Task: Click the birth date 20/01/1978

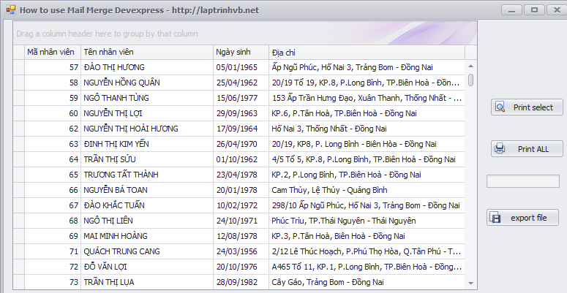Action: point(241,190)
